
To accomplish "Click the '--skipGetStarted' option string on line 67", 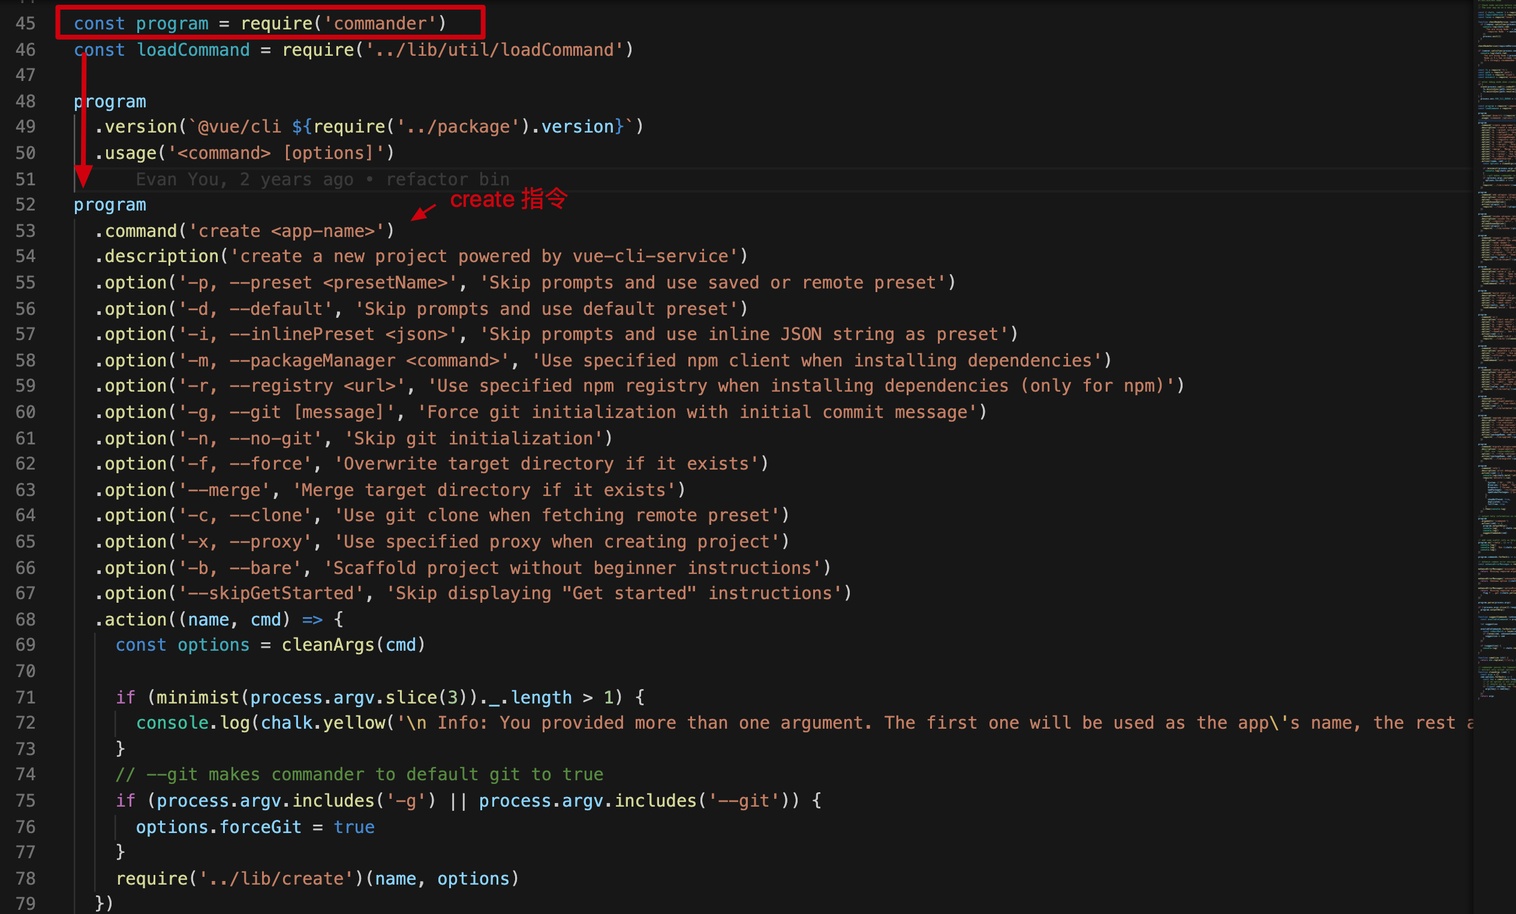I will [270, 593].
